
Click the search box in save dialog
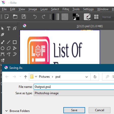coord(108,77)
